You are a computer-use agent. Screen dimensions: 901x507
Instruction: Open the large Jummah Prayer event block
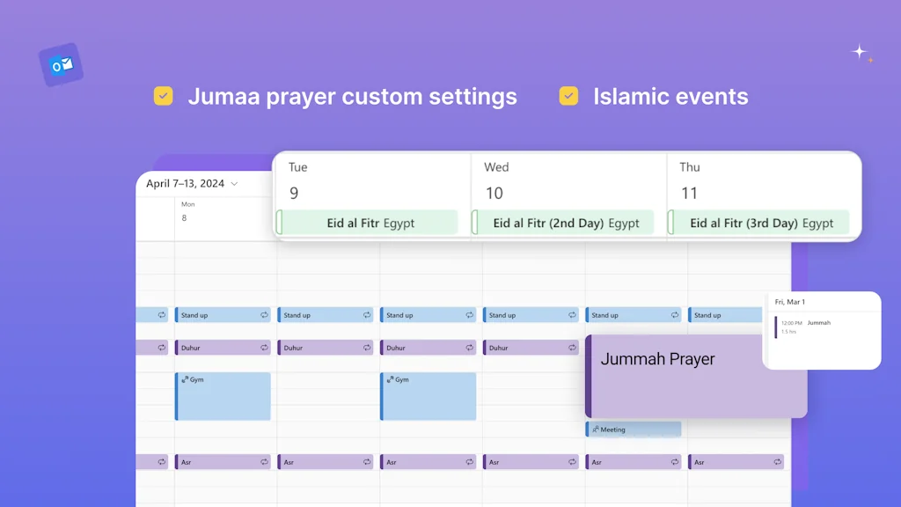click(695, 376)
